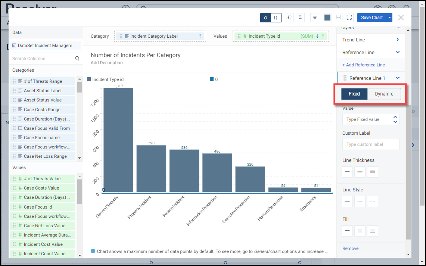Choose the dotted line style

coord(372,201)
